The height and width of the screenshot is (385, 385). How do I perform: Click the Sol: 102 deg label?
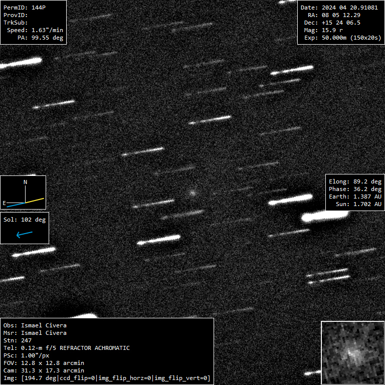tap(25, 220)
